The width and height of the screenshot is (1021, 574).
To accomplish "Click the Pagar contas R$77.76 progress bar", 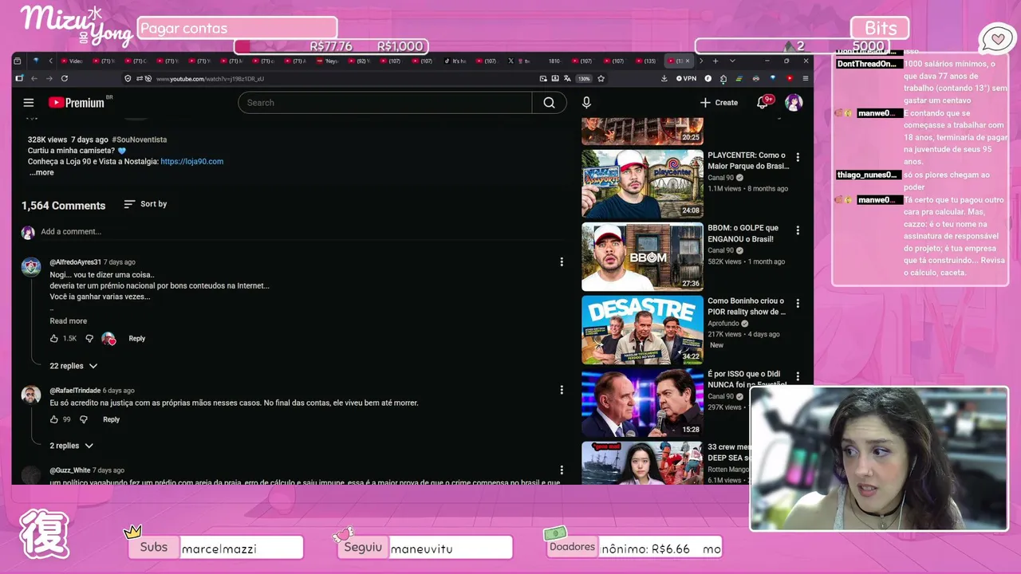I will point(331,46).
